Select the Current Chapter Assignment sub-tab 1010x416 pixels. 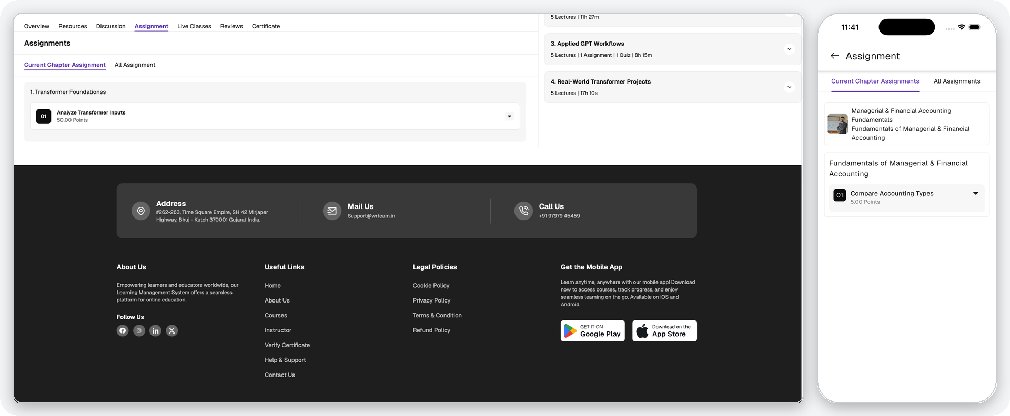click(65, 65)
